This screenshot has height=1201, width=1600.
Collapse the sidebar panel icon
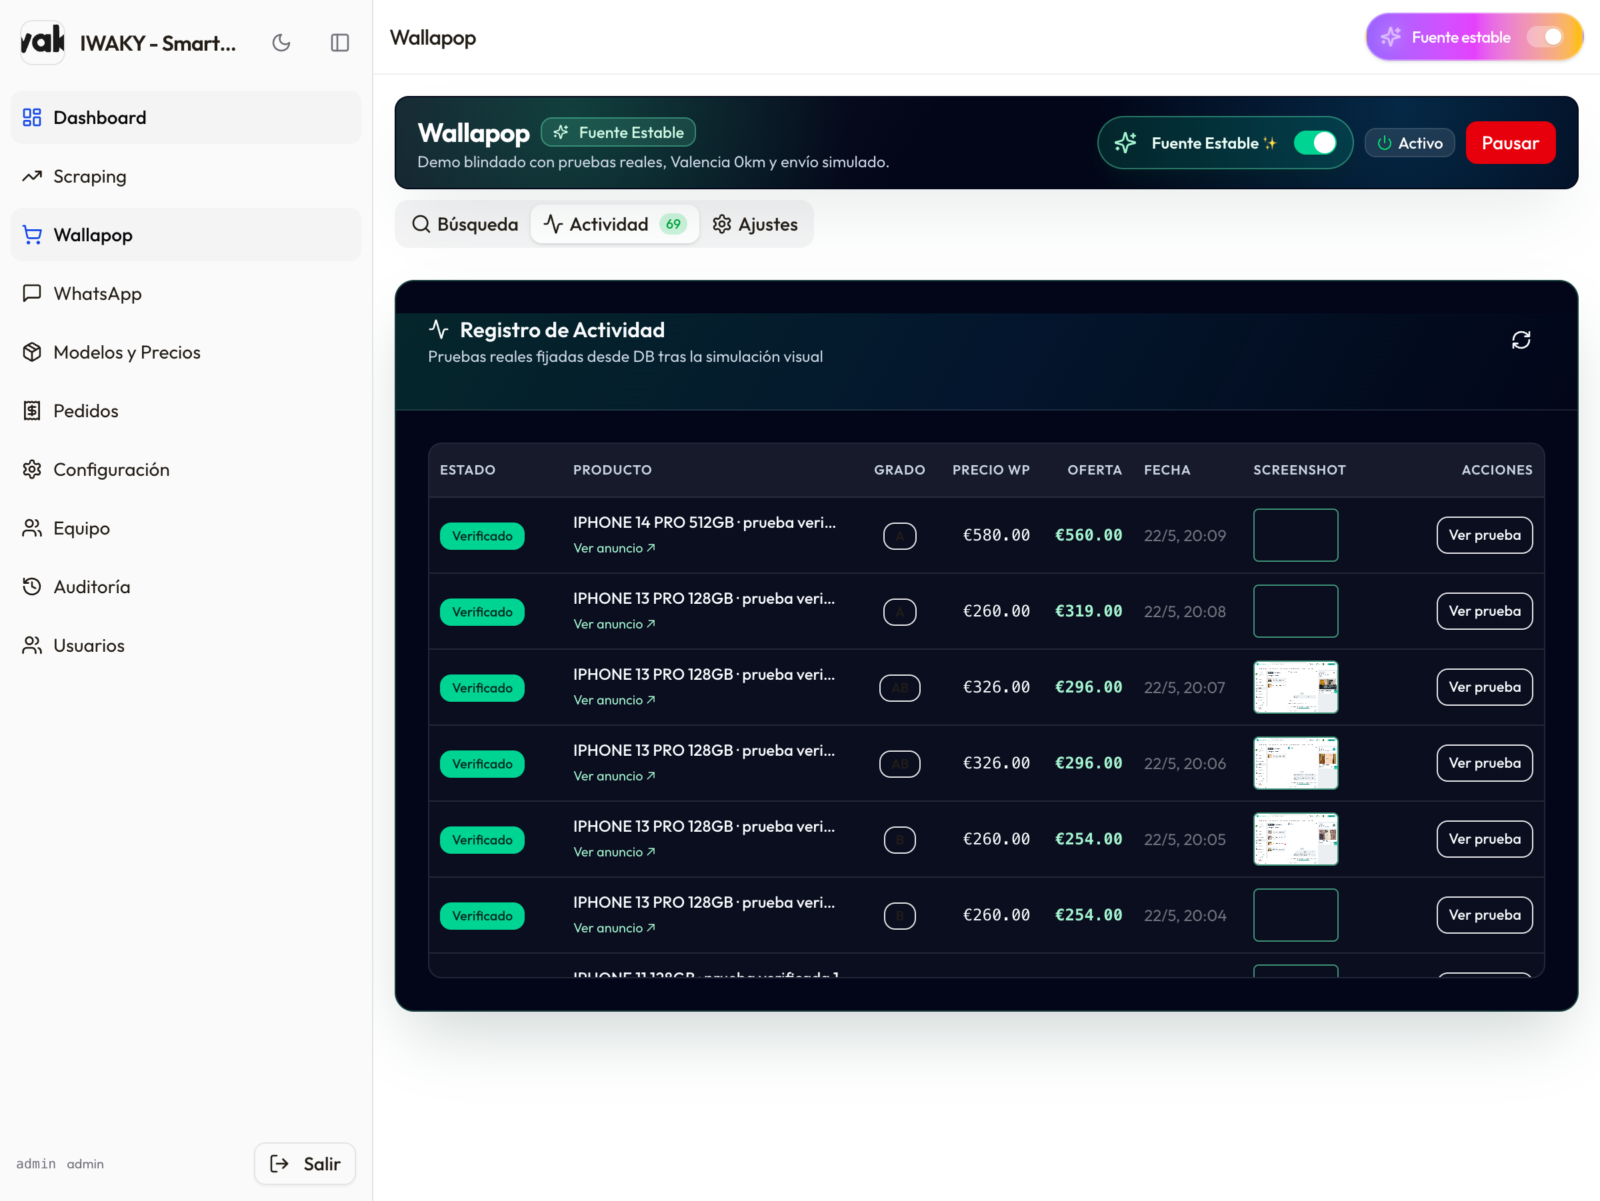pos(340,43)
